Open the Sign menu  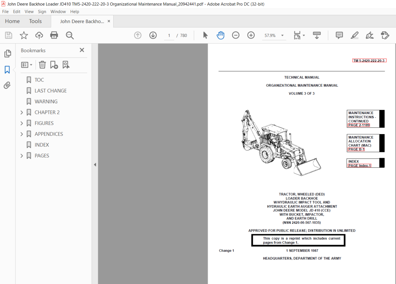42,12
